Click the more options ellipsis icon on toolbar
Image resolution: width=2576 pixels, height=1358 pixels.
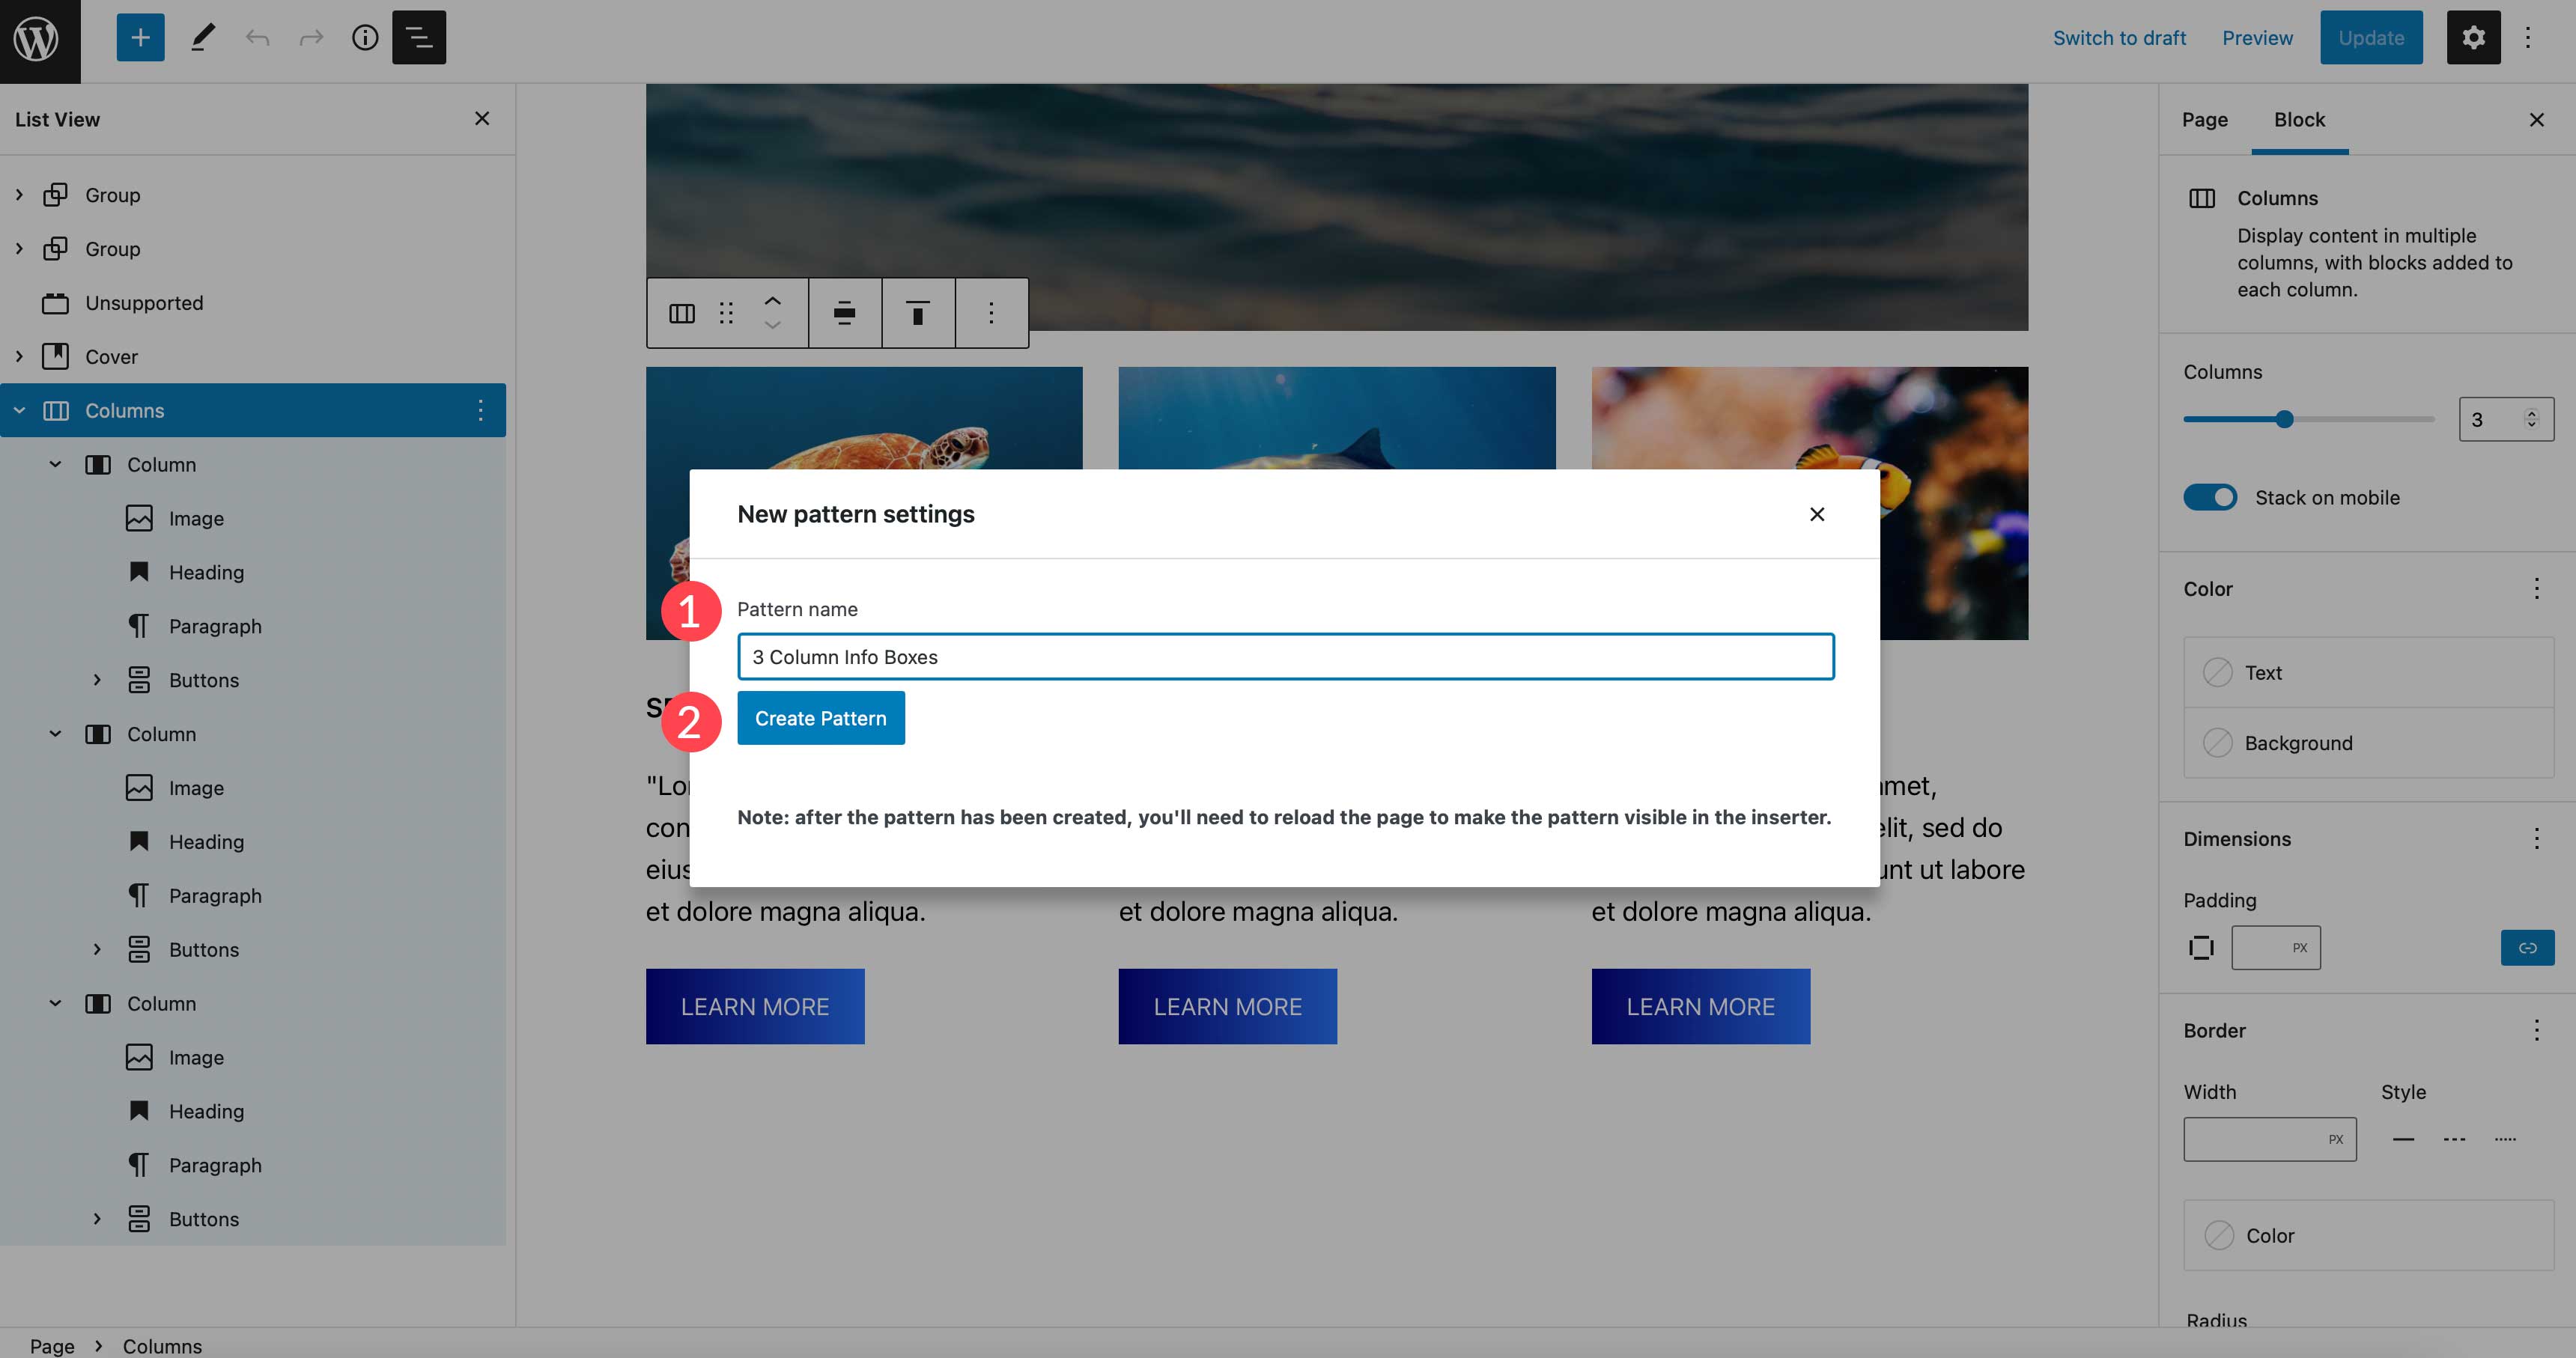pos(990,312)
